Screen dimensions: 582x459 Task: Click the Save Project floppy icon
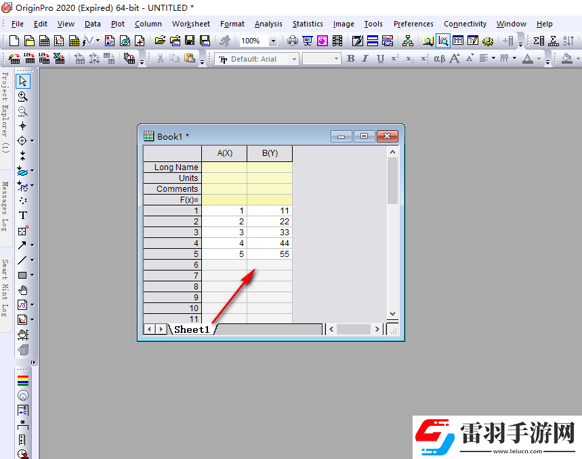click(x=190, y=41)
